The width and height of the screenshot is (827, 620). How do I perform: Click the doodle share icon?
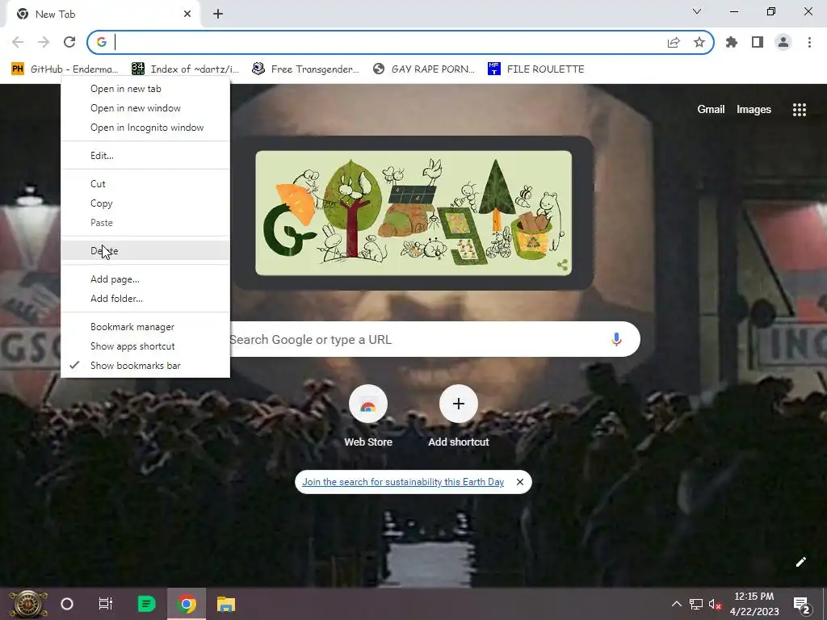(562, 265)
